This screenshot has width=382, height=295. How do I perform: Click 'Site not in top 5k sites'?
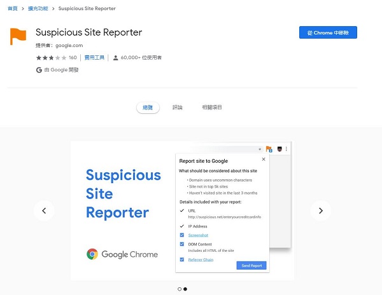[209, 186]
